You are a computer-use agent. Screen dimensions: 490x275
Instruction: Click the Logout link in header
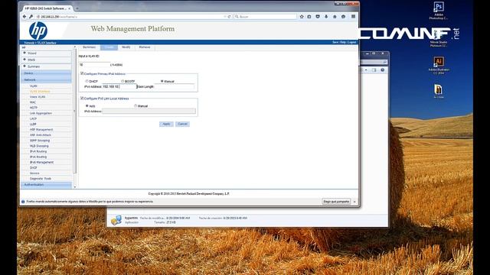click(352, 42)
